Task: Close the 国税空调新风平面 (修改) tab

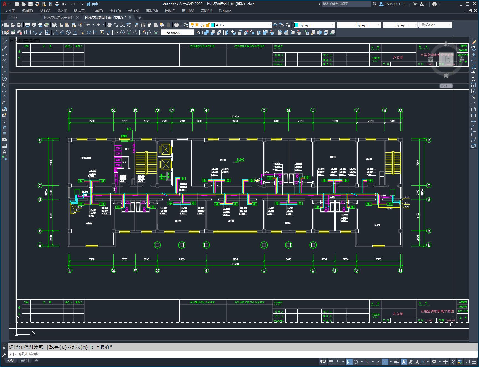Action: (130, 17)
